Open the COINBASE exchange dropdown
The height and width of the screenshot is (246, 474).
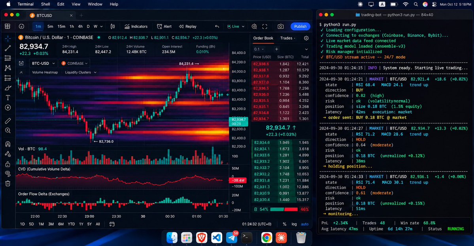(x=74, y=64)
